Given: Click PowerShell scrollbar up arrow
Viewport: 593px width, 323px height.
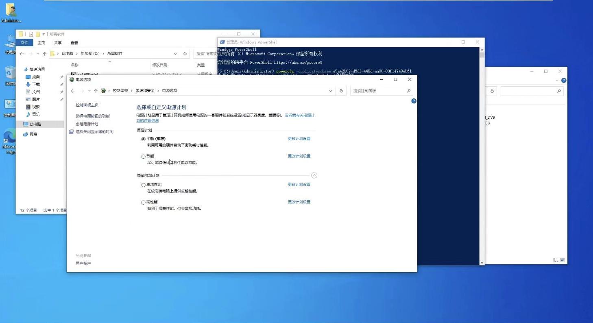Looking at the screenshot, I should pos(482,50).
